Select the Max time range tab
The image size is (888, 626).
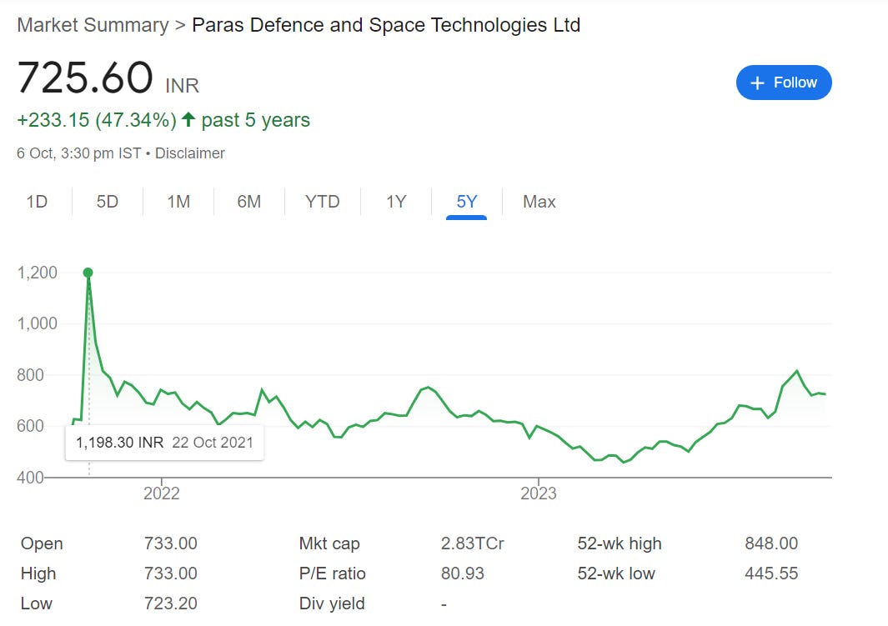point(539,202)
